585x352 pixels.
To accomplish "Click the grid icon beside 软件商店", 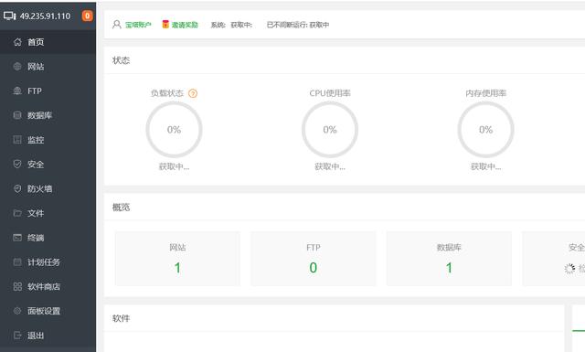I will click(17, 287).
